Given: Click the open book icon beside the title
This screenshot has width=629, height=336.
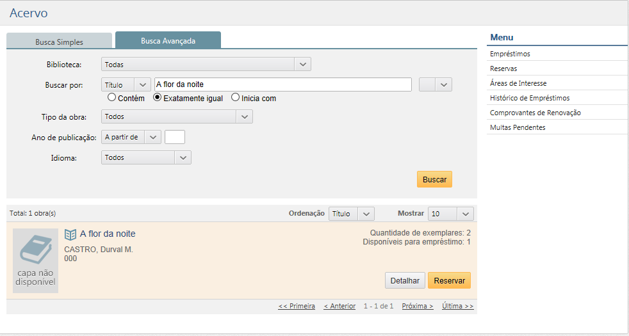Looking at the screenshot, I should coord(70,234).
